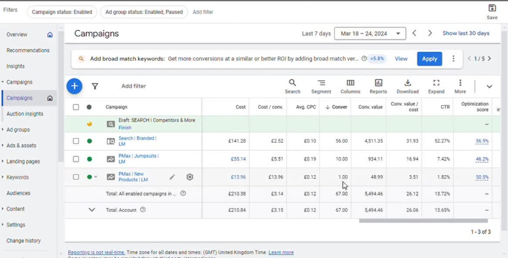Click the Learn more link at the bottom
Screen dimensions: 508x258
281,252
